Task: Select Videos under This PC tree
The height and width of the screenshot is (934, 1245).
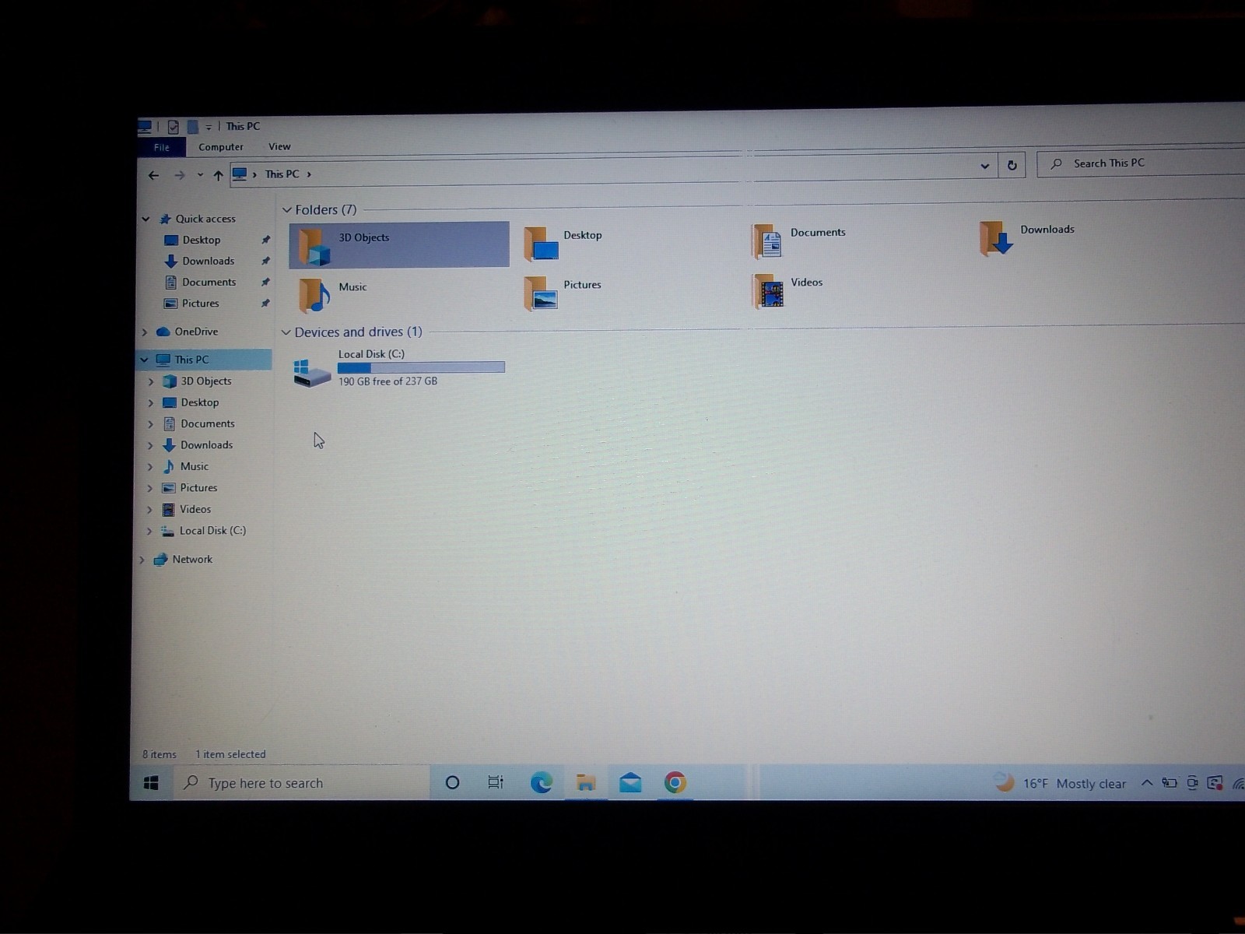Action: click(195, 509)
